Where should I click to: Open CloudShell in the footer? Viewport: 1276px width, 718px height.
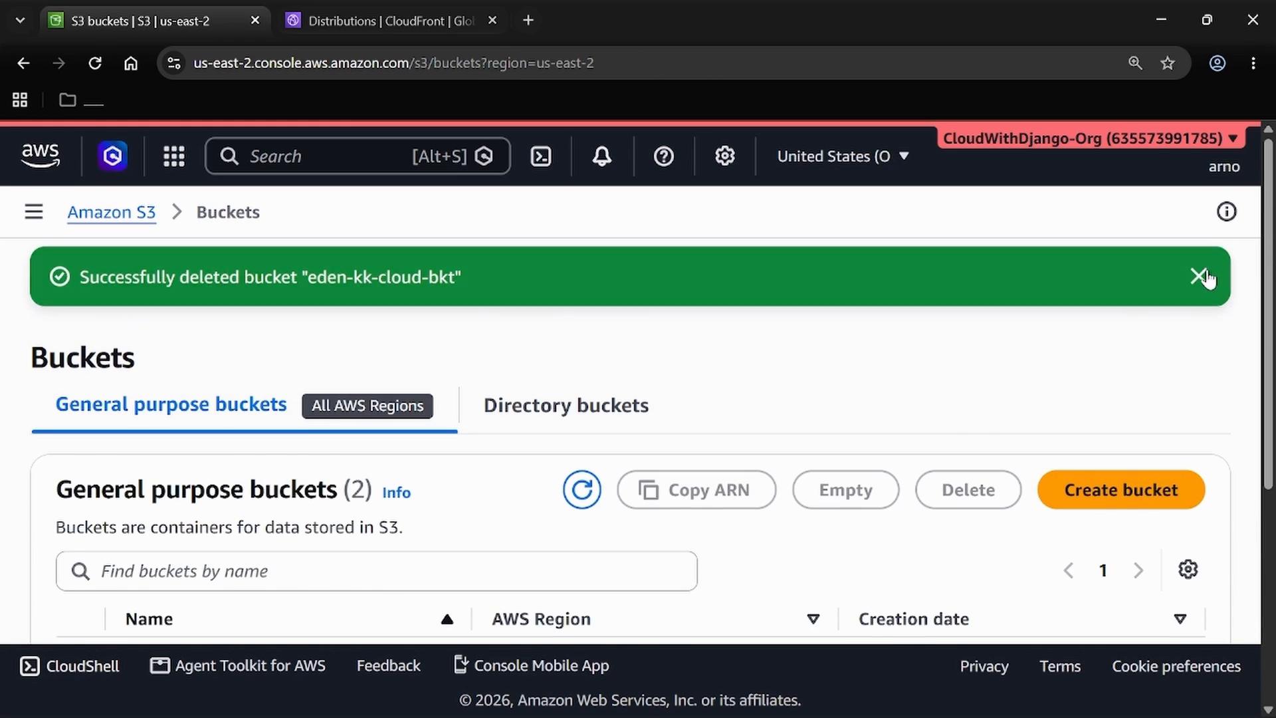pyautogui.click(x=70, y=666)
